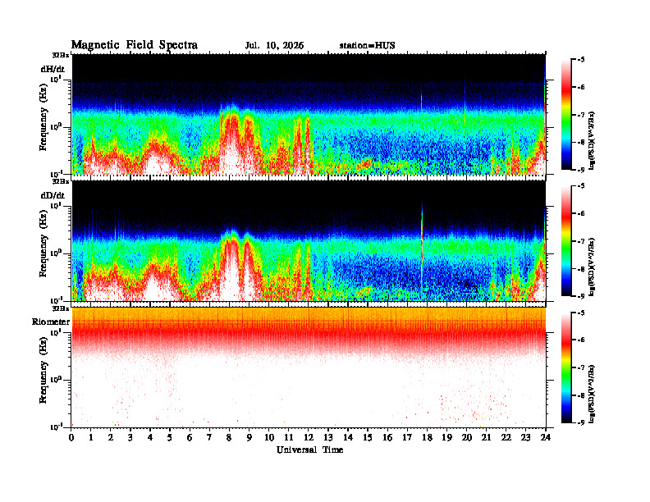
Task: Click the Riometer panel color bar
Action: (x=566, y=367)
